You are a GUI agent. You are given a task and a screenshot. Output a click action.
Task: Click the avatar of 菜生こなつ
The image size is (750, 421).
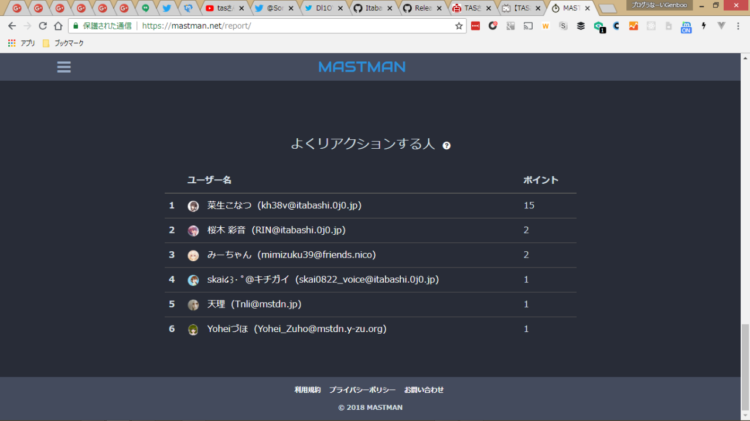(193, 206)
